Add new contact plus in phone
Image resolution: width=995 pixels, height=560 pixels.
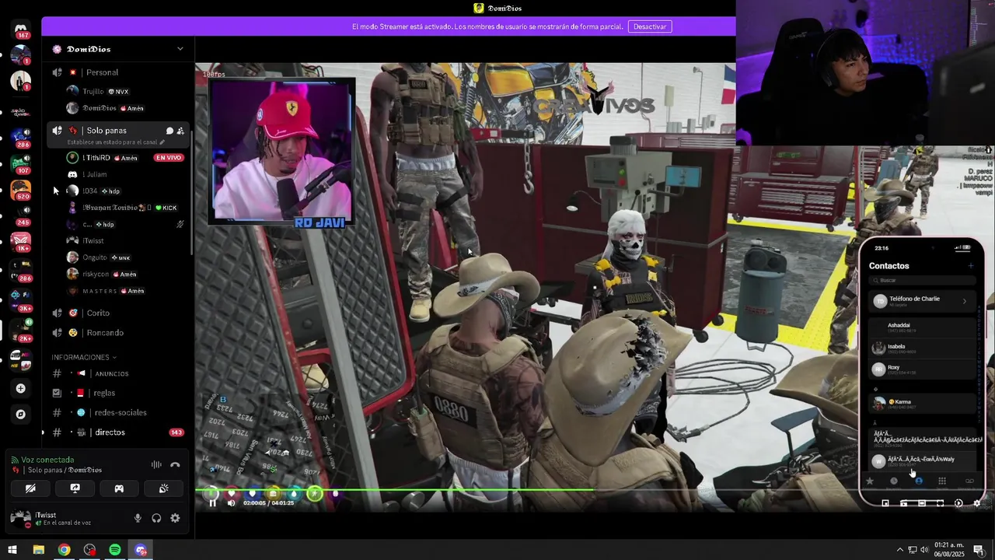pyautogui.click(x=970, y=266)
